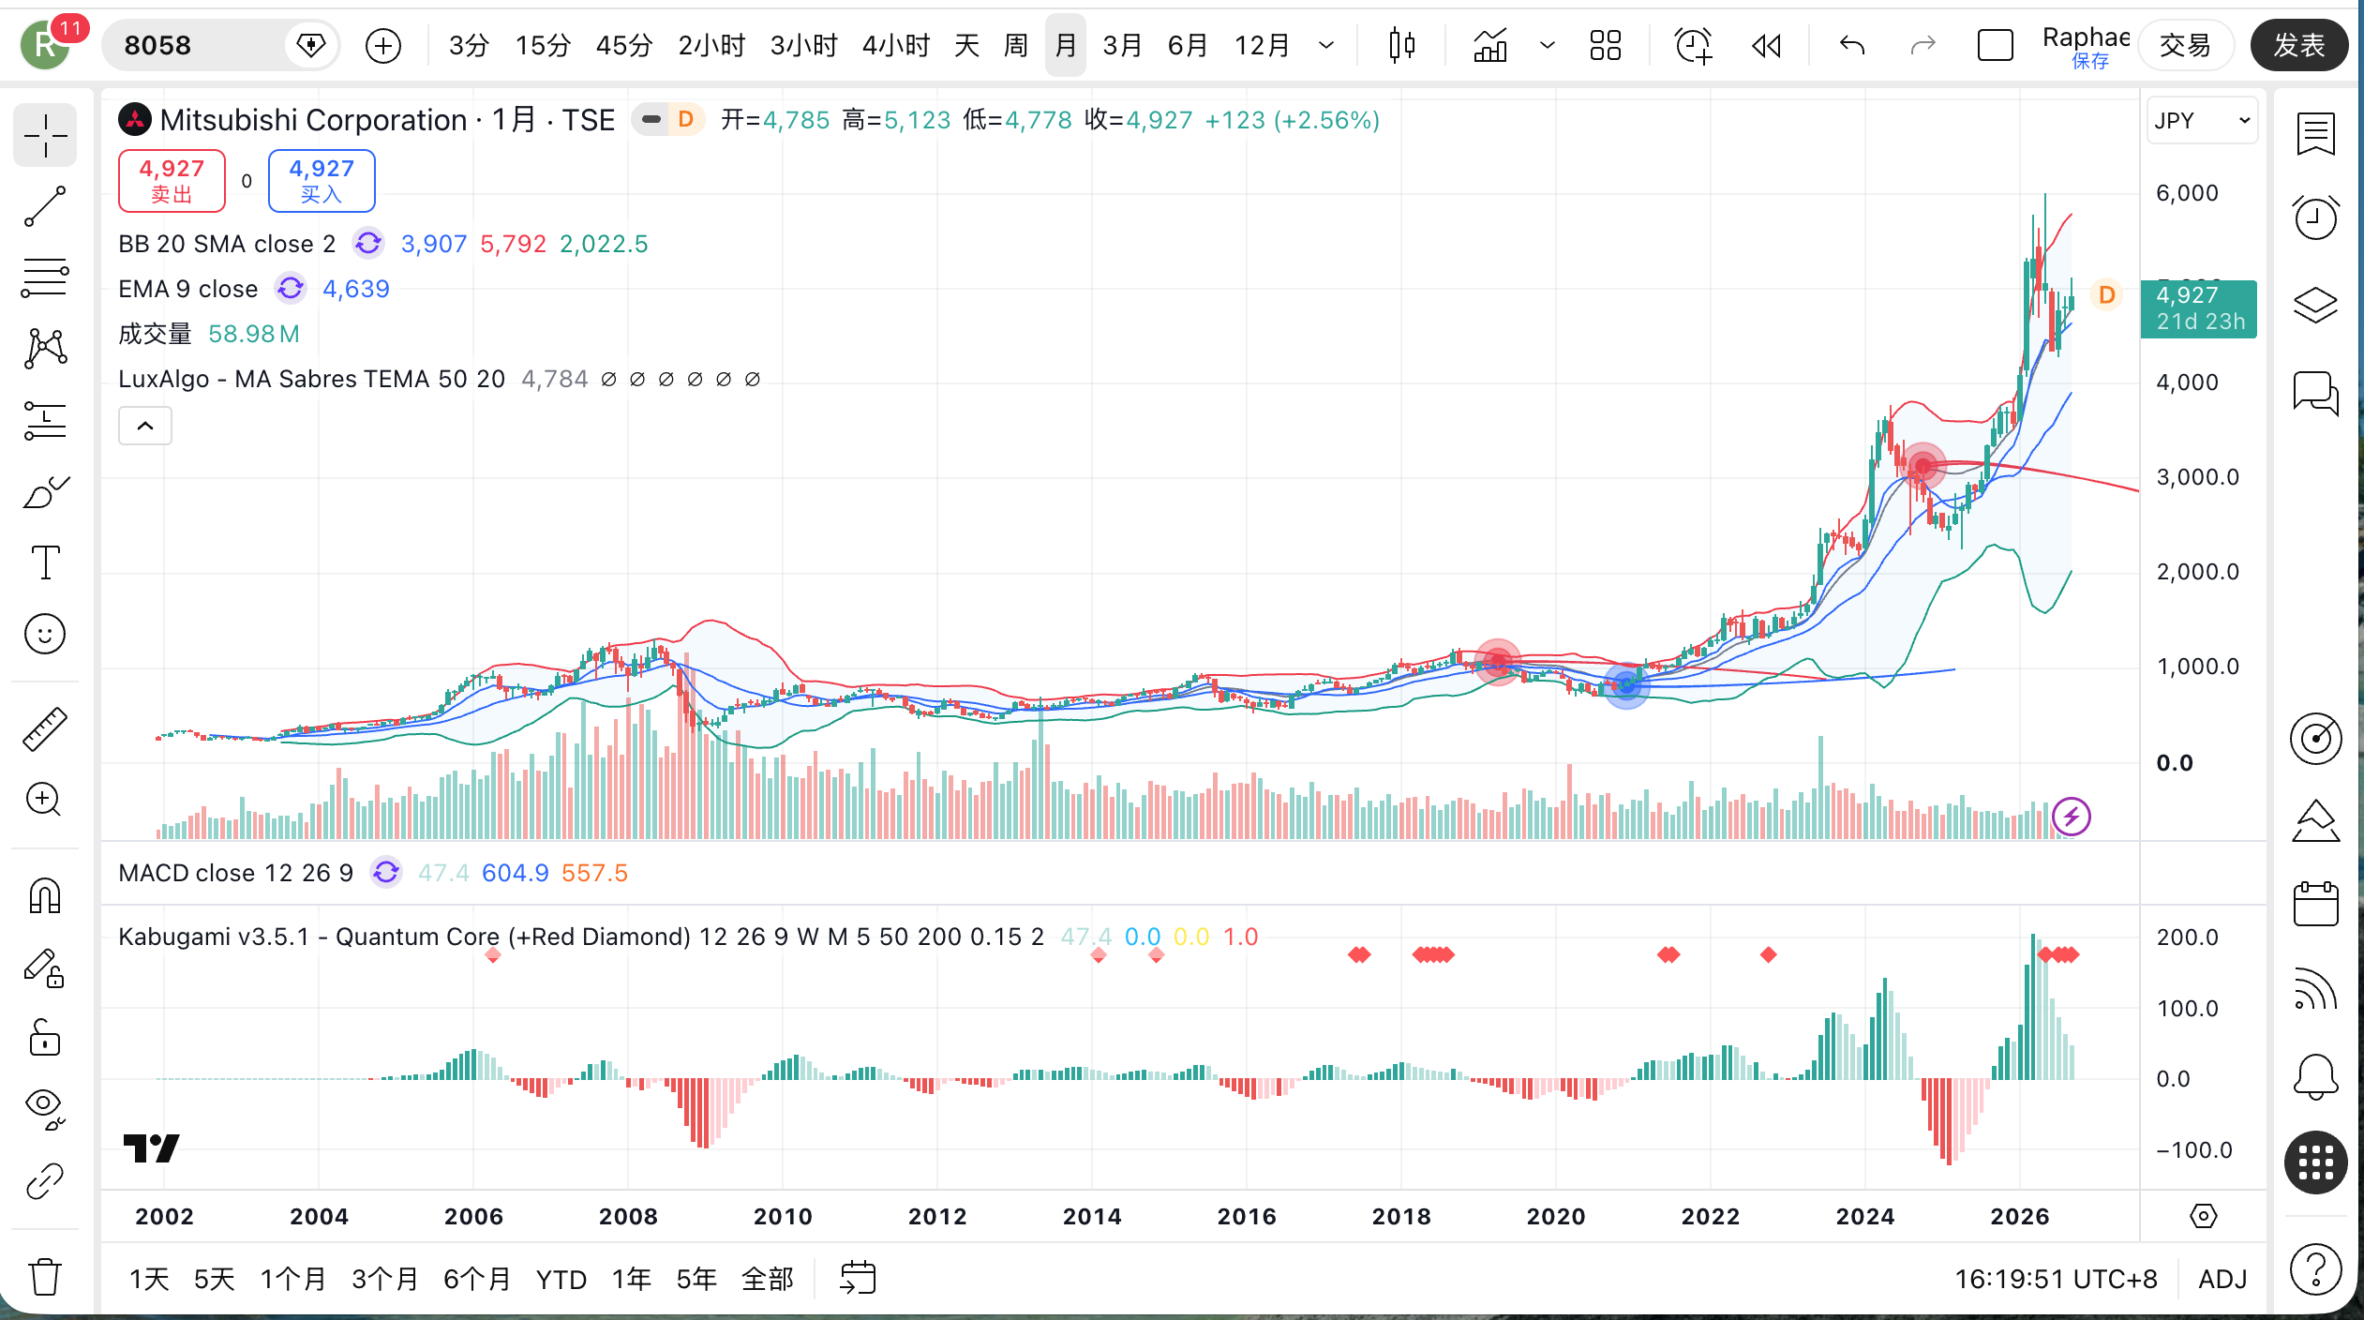
Task: Open the chart time axis settings icon
Action: (x=2203, y=1216)
